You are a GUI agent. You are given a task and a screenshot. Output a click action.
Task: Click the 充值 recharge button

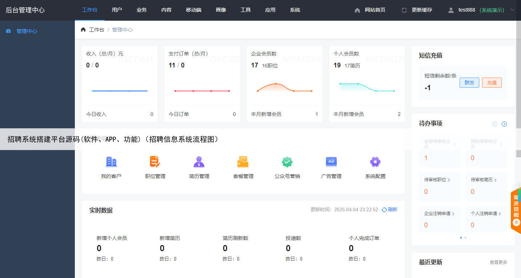492,83
